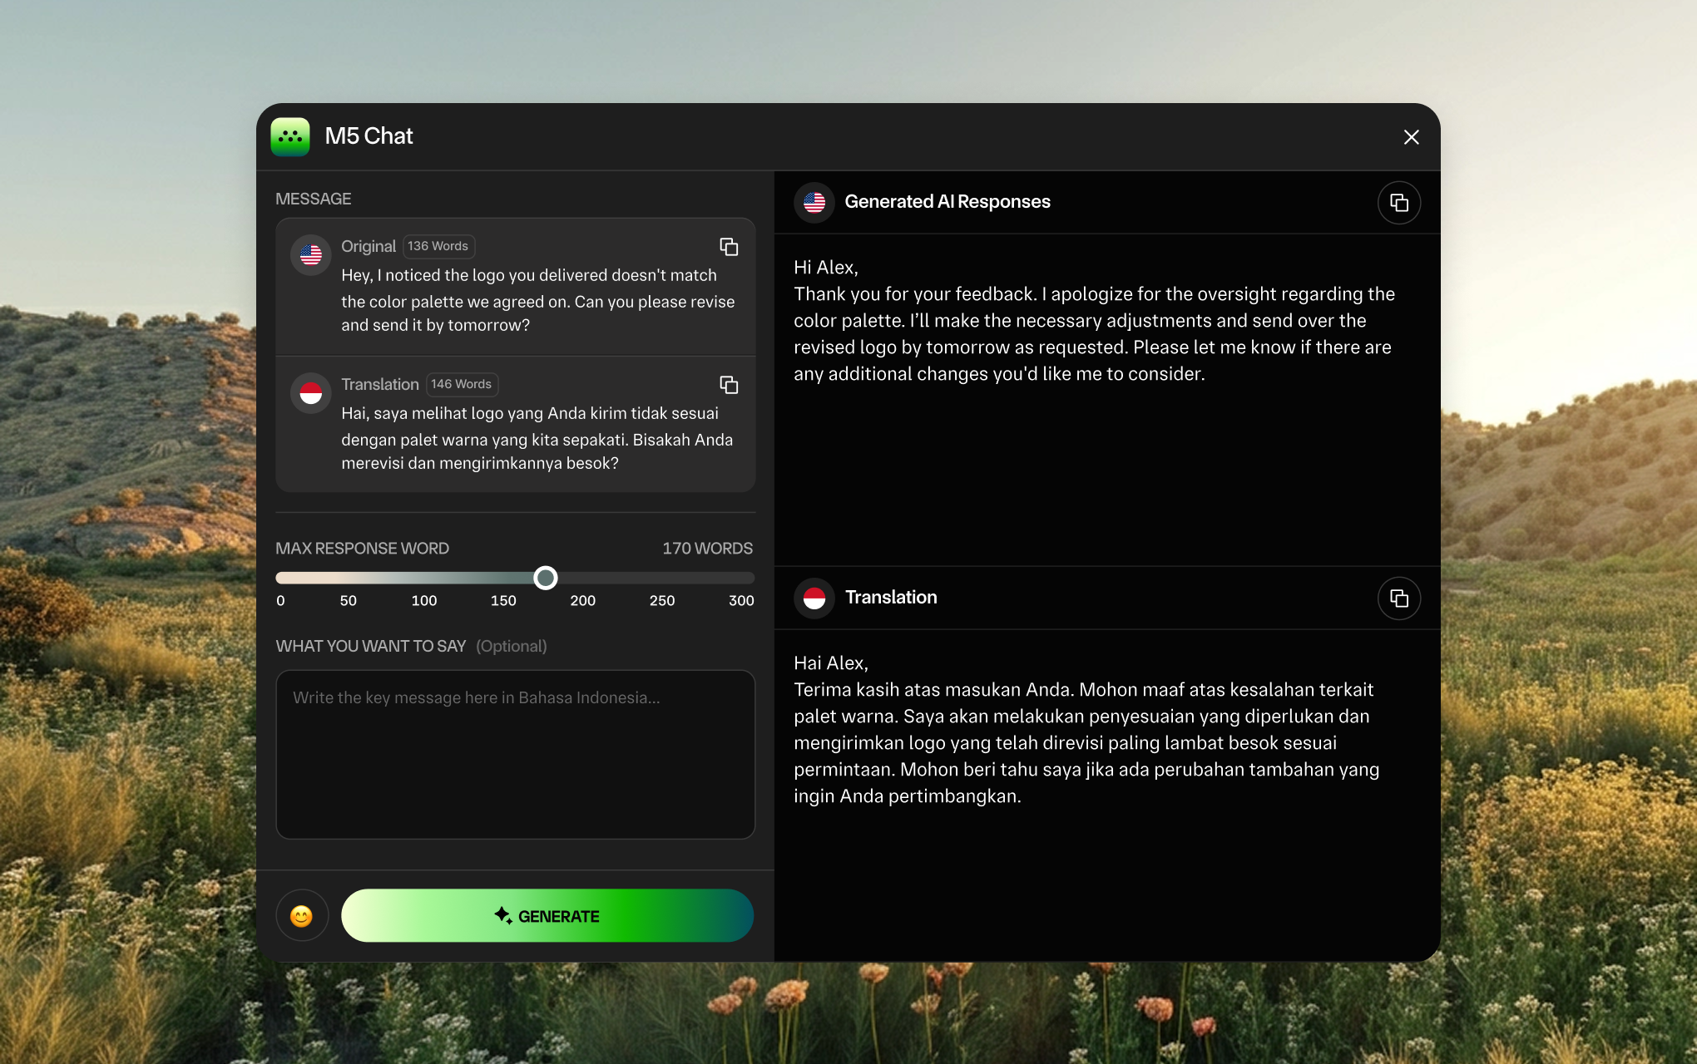Click US flag in Generated AI Responses header
Screen dimensions: 1697x1064
coord(814,202)
